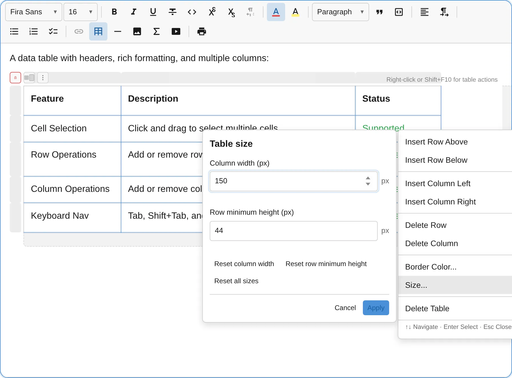This screenshot has height=378, width=512.
Task: Open the font size 16 dropdown
Action: (x=81, y=12)
